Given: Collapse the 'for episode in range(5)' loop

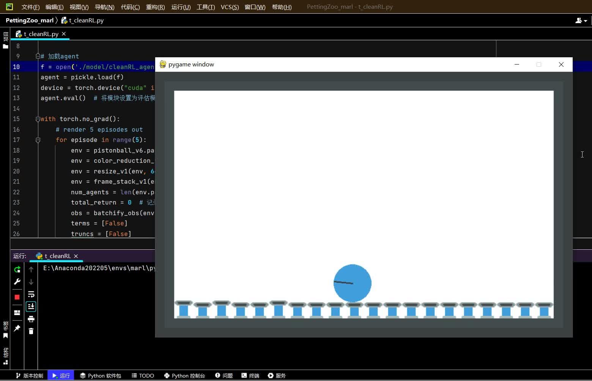Looking at the screenshot, I should [x=38, y=140].
